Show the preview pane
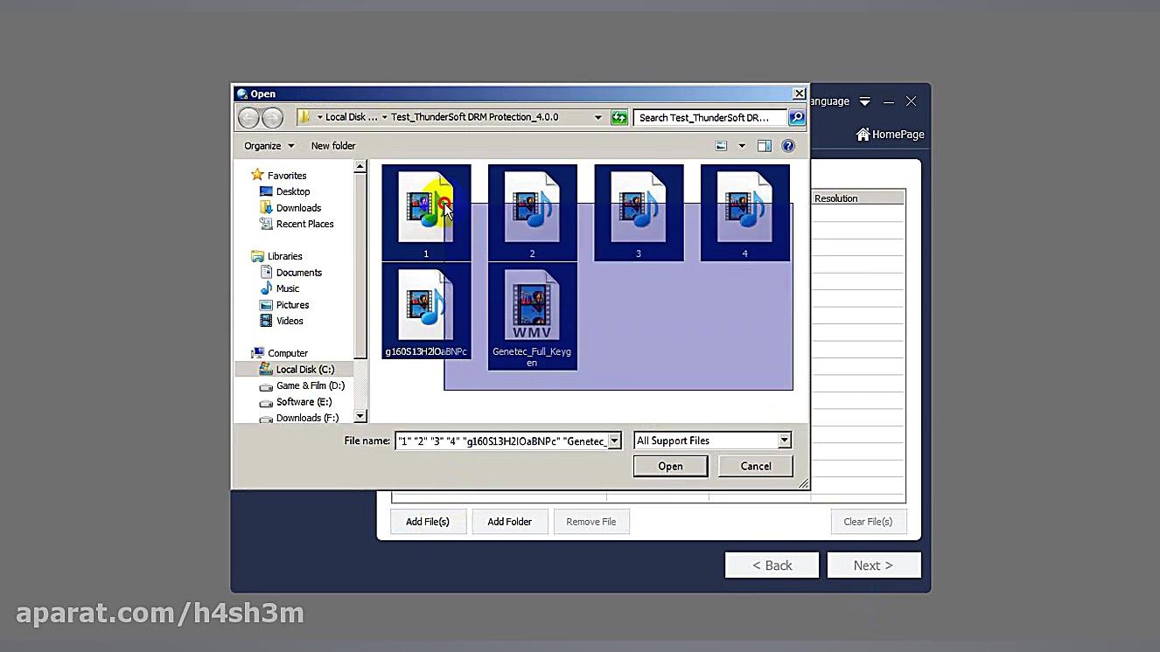Screen dimensions: 1160x652 pyautogui.click(x=763, y=145)
